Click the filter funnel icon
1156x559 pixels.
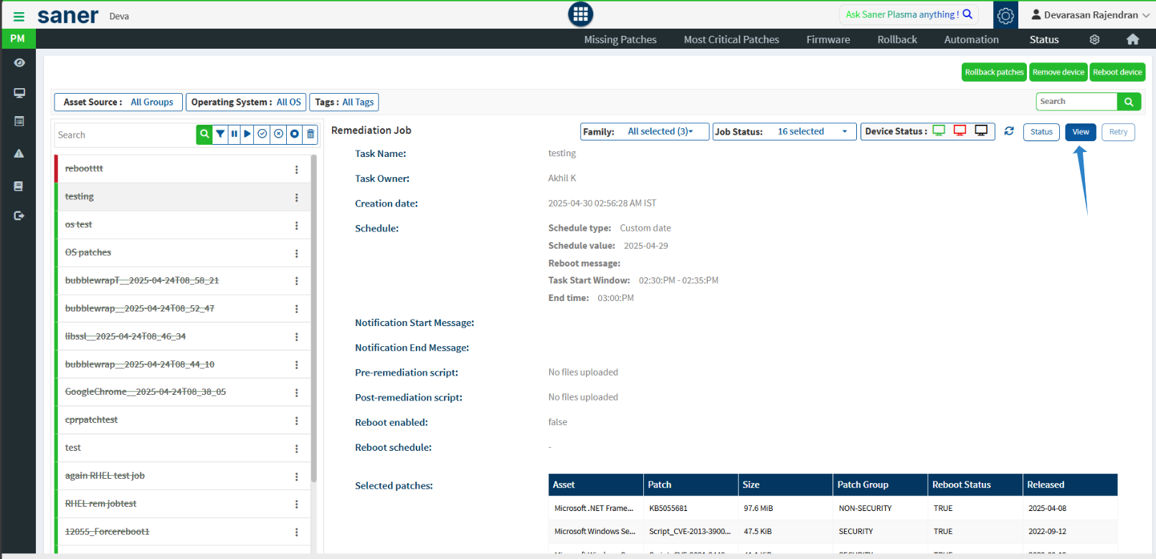coord(220,134)
